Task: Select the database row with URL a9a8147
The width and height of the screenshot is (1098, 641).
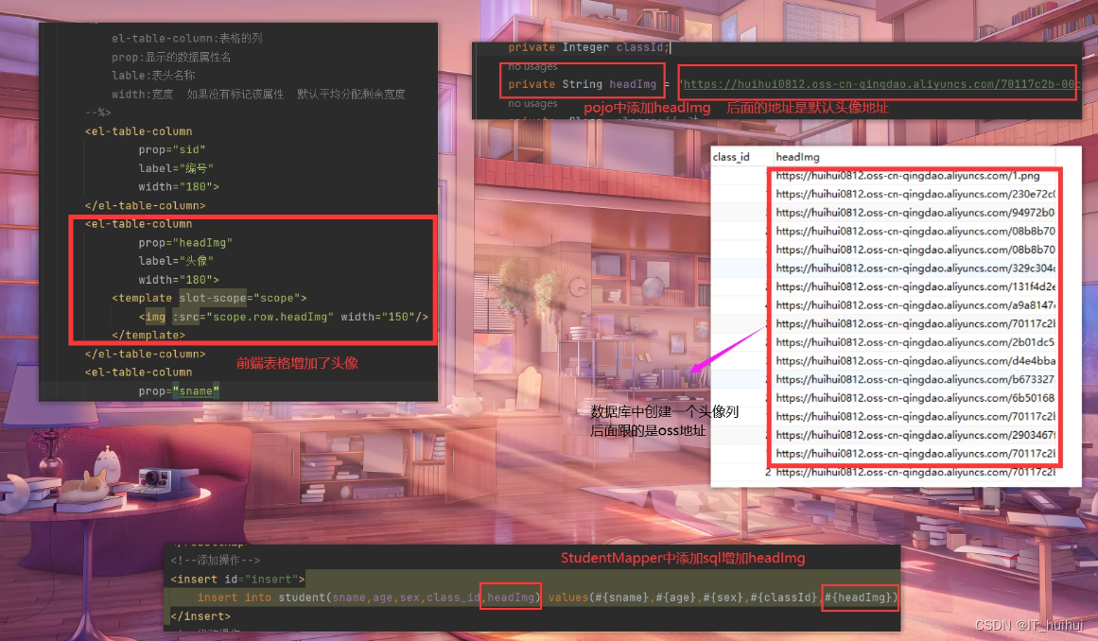Action: [x=915, y=305]
